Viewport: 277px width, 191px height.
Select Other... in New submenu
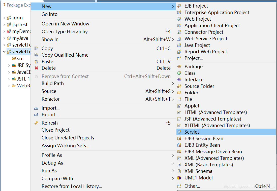pyautogui.click(x=226, y=186)
